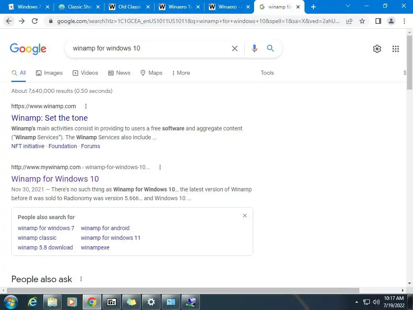Screen dimensions: 413x310
Task: Dismiss the People also search for box
Action: click(x=245, y=216)
